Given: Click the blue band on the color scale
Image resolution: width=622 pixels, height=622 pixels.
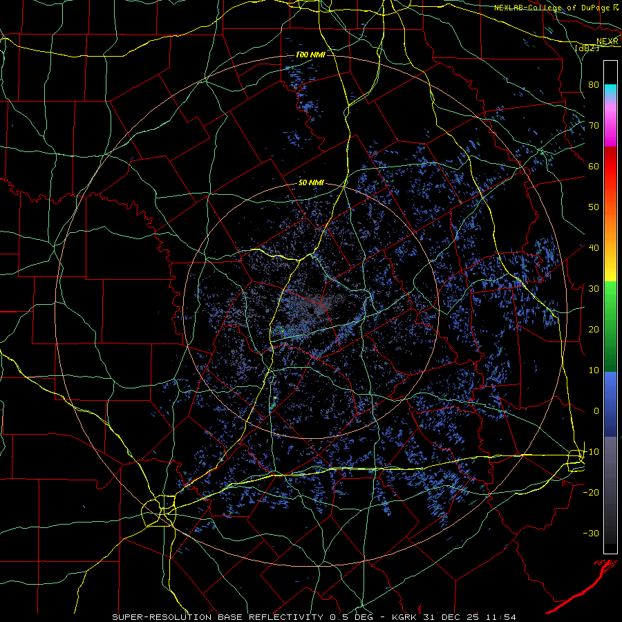Looking at the screenshot, I should coord(610,404).
